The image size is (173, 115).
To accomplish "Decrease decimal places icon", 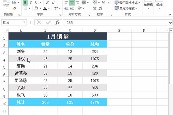I will (100, 8).
